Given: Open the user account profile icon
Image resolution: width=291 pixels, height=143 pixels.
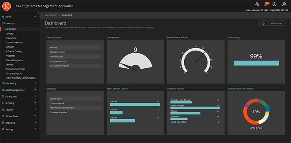Looking at the screenshot, I should click(283, 4).
